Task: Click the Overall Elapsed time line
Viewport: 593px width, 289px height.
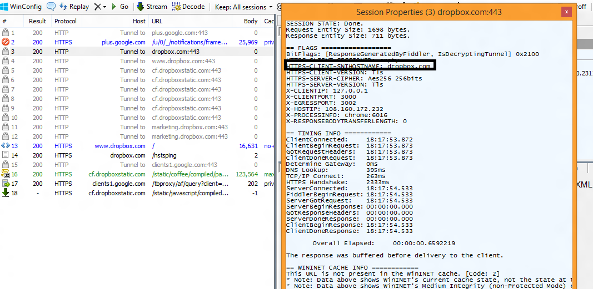Action: [x=384, y=244]
